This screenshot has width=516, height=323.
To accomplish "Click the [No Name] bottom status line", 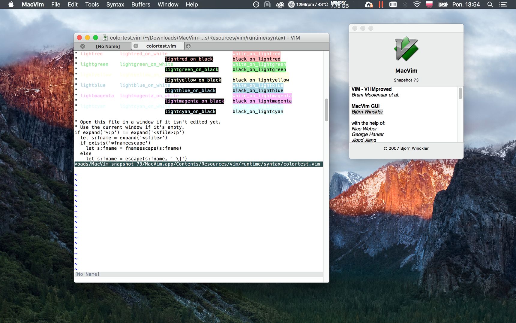I will (x=199, y=274).
